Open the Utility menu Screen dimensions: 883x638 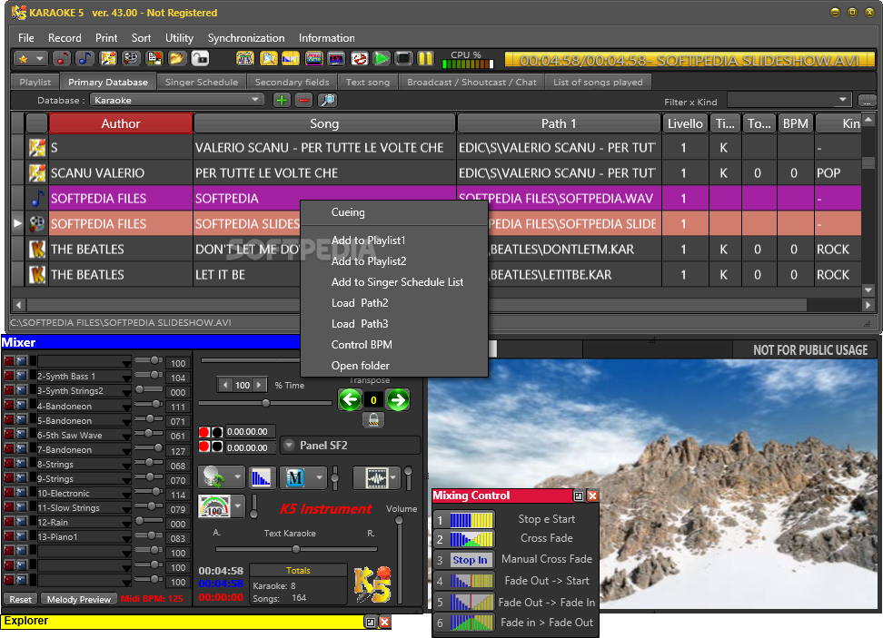tap(179, 38)
